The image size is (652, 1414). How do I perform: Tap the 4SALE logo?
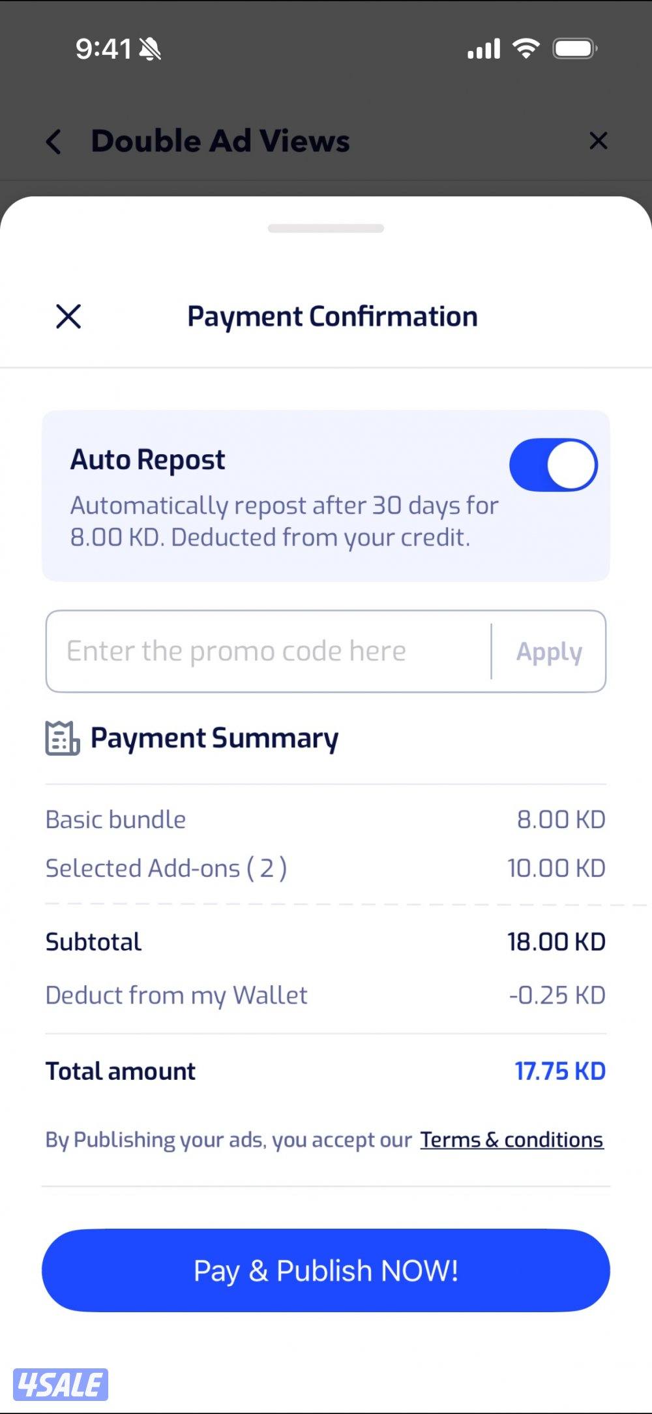pyautogui.click(x=61, y=1385)
